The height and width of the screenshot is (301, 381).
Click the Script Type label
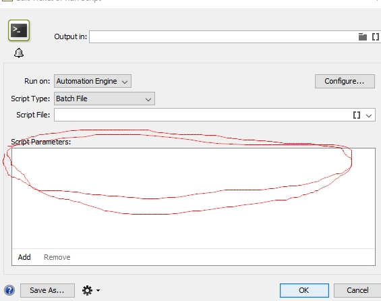pyautogui.click(x=30, y=99)
